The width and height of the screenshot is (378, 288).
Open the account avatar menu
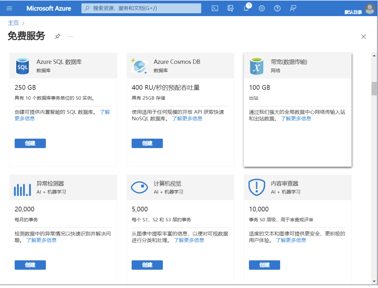tap(369, 9)
